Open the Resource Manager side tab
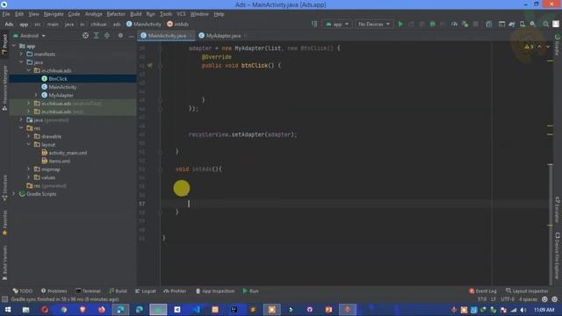562x316 pixels. click(4, 88)
